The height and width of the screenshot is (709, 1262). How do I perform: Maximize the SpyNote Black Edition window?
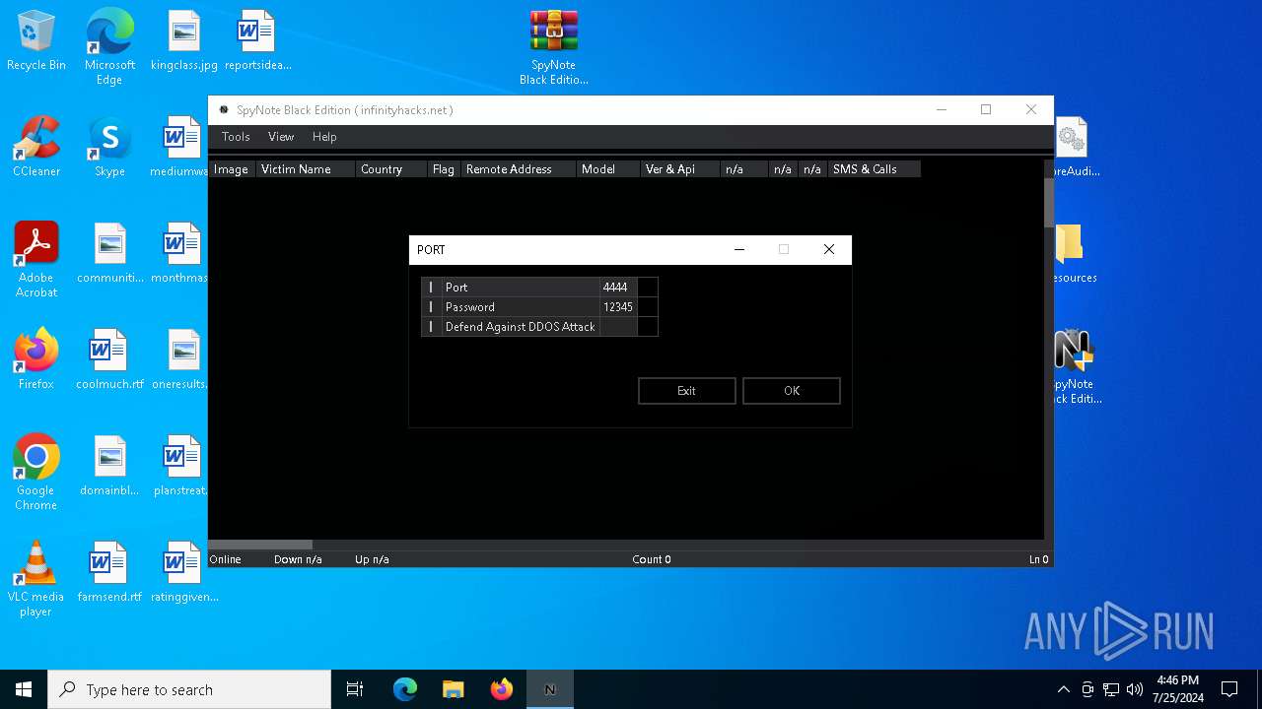point(986,110)
